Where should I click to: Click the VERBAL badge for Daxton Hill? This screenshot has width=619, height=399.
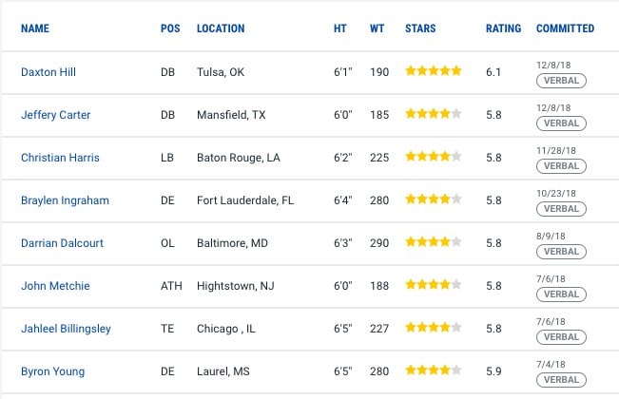tap(561, 81)
